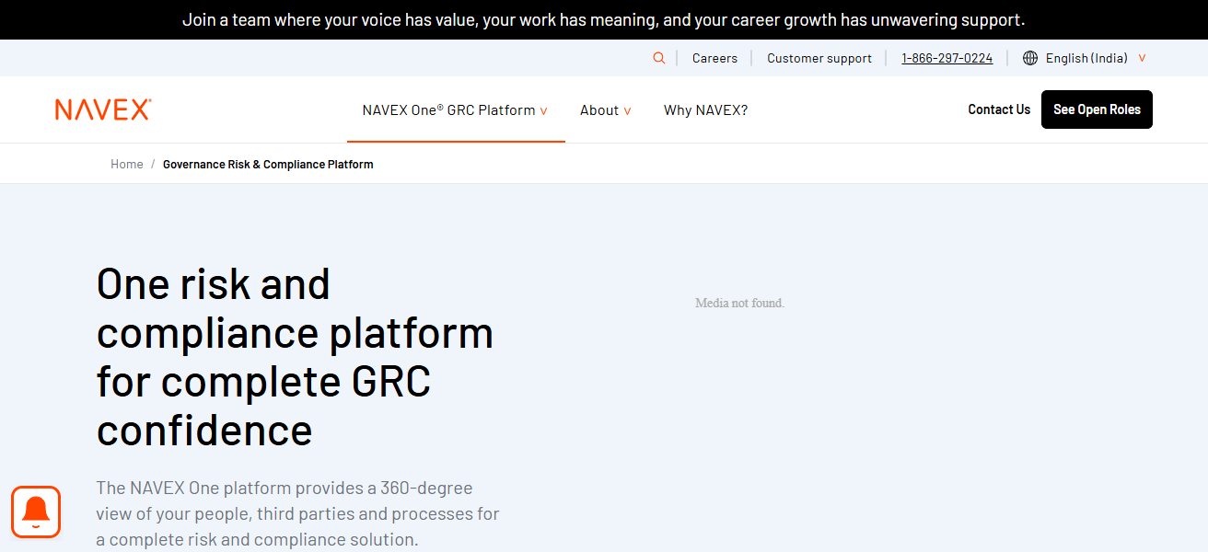
Task: Navigate to Home in the breadcrumb
Action: pos(127,165)
